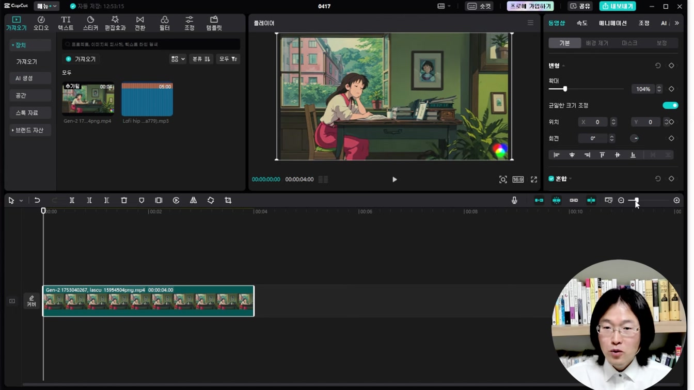Open the 전환 transitions tab
694x390 pixels.
pyautogui.click(x=140, y=23)
